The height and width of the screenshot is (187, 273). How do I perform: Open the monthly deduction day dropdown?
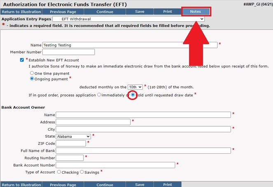point(135,87)
